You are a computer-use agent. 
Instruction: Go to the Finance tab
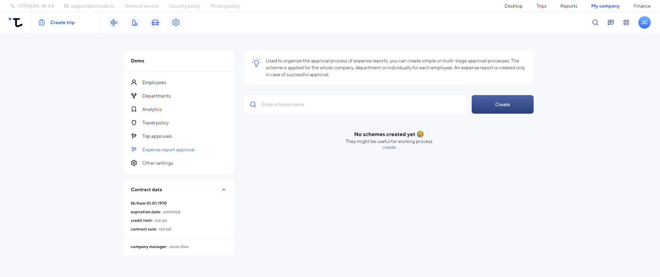click(642, 6)
